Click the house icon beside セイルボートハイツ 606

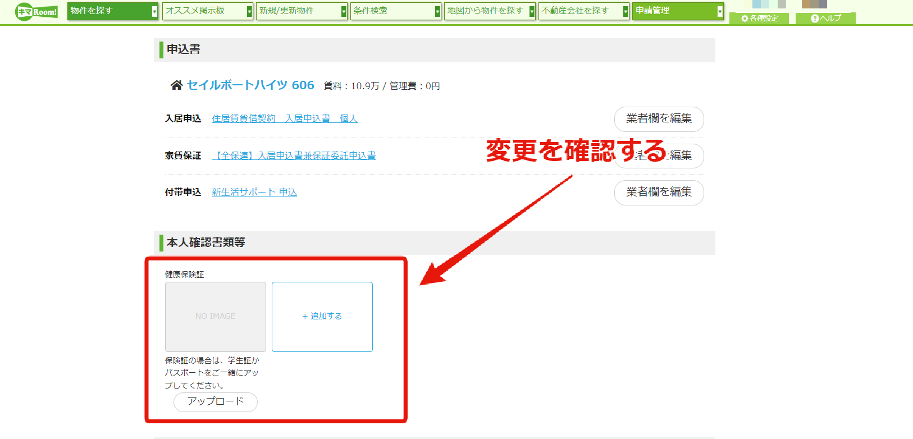(176, 85)
